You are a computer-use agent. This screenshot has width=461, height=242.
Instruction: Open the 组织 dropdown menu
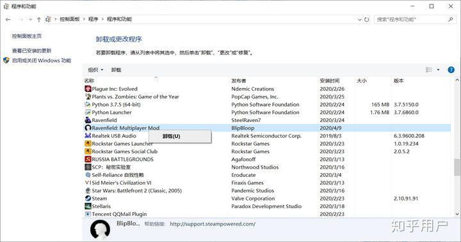coord(95,70)
